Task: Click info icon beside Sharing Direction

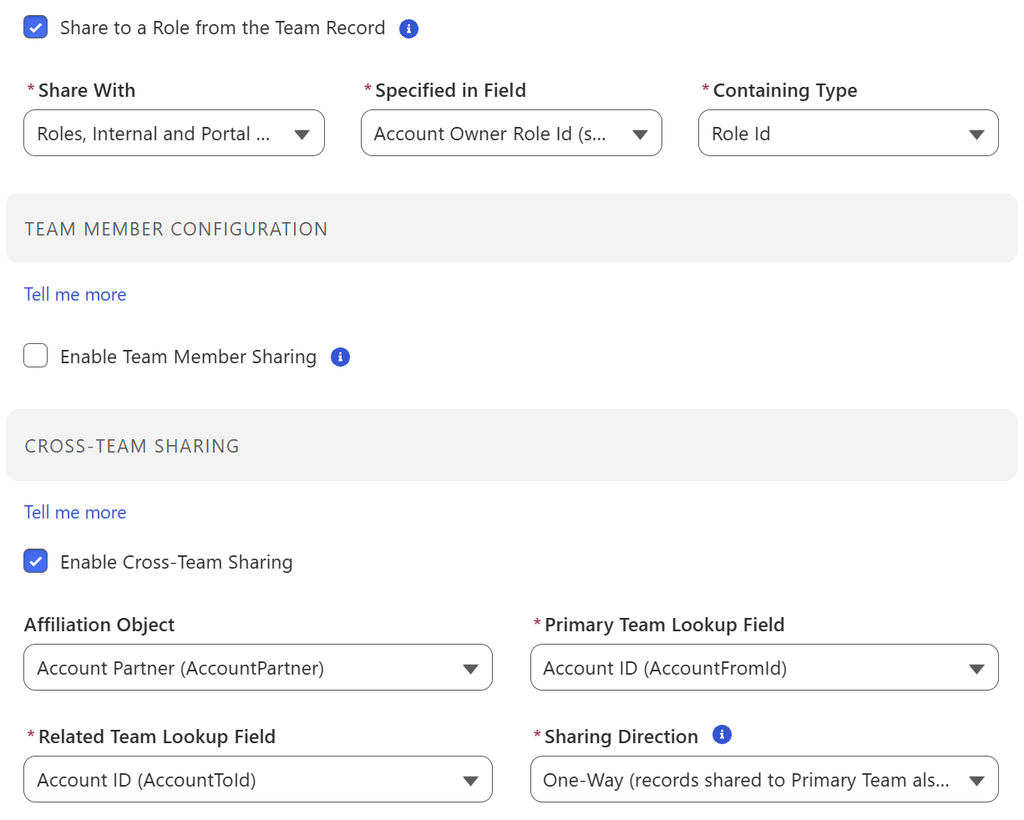Action: pyautogui.click(x=722, y=735)
